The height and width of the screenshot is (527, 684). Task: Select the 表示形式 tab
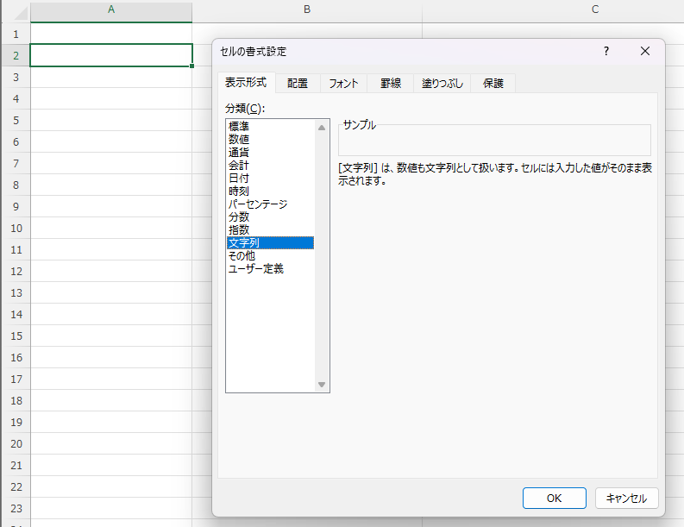[246, 83]
